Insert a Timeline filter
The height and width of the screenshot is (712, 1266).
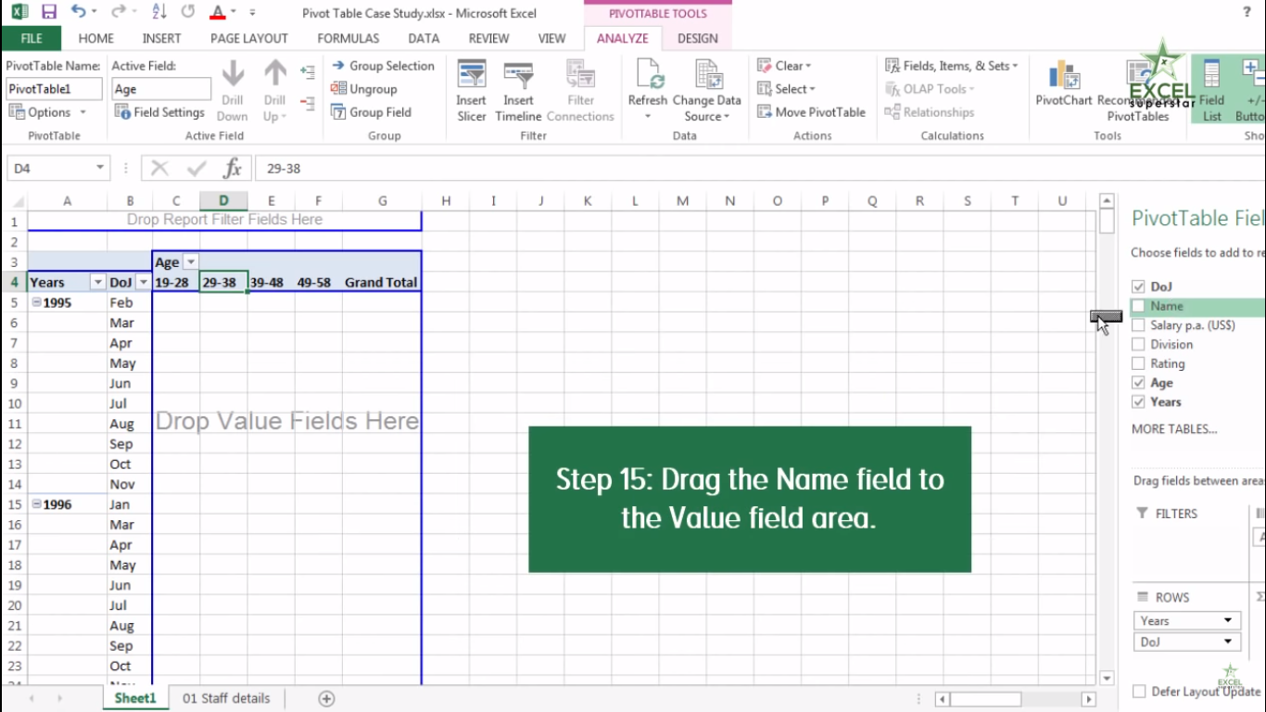tap(518, 90)
